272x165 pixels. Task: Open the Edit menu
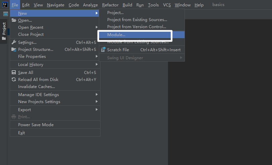26,5
